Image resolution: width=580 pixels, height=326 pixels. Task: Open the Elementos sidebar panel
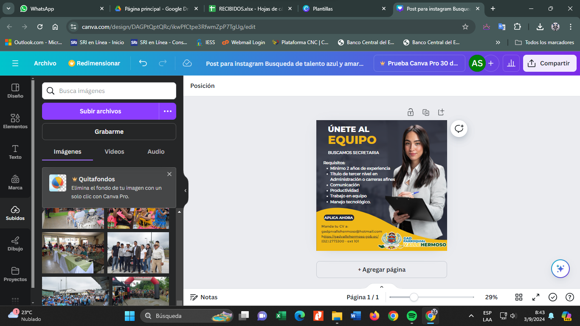[15, 121]
